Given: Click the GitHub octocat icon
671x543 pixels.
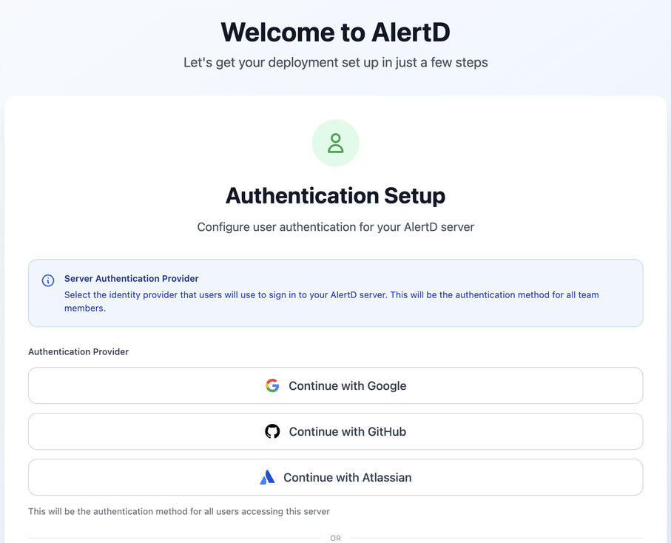Looking at the screenshot, I should click(272, 431).
